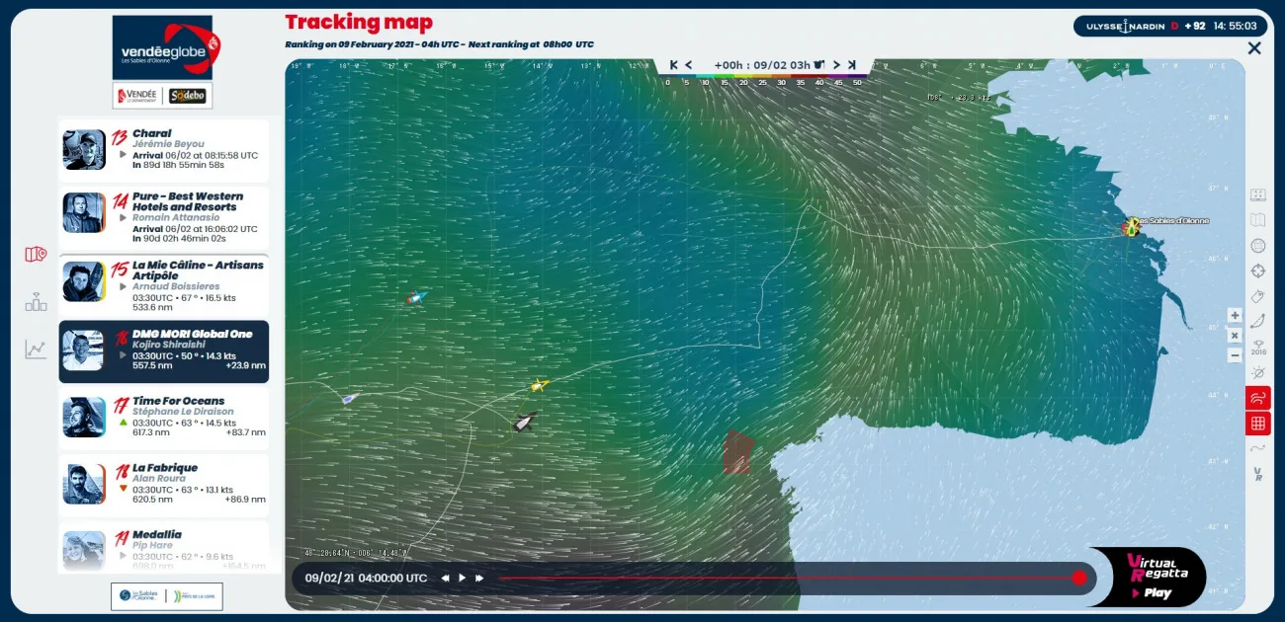Fast-forward the race timeline playback
The height and width of the screenshot is (622, 1285).
(479, 578)
